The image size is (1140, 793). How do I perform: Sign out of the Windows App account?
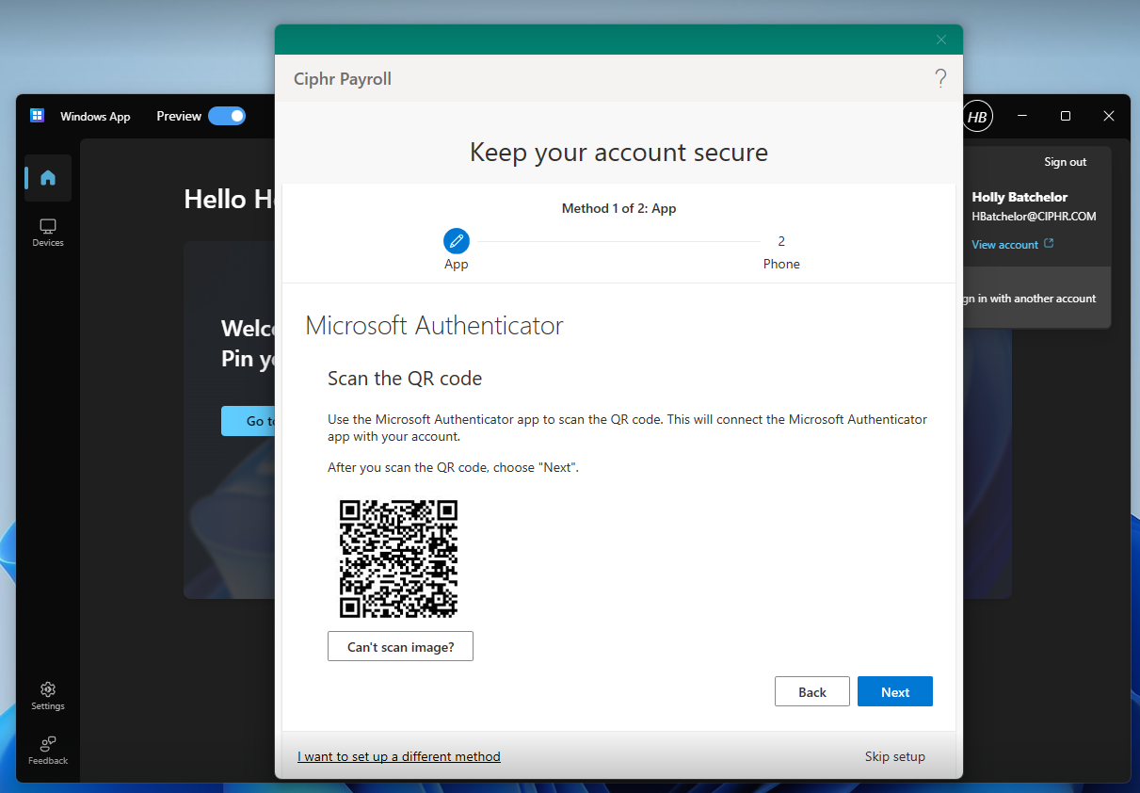pos(1066,162)
